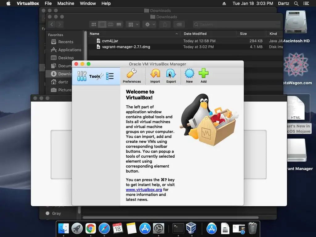Viewport: 316px width, 237px height.
Task: Sort Finder list by Kind column
Action: click(x=275, y=34)
